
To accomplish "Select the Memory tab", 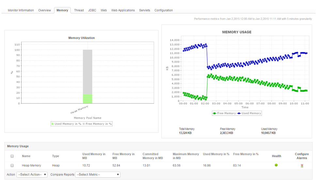I will [62, 10].
